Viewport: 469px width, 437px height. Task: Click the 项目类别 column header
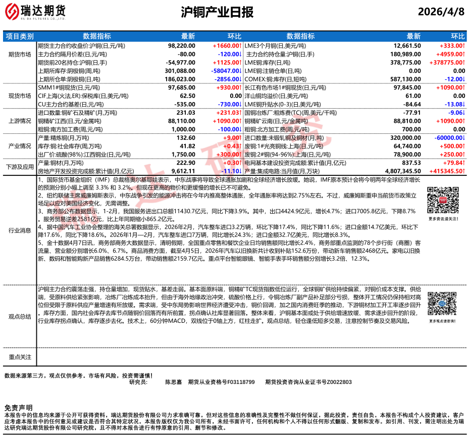pos(20,36)
